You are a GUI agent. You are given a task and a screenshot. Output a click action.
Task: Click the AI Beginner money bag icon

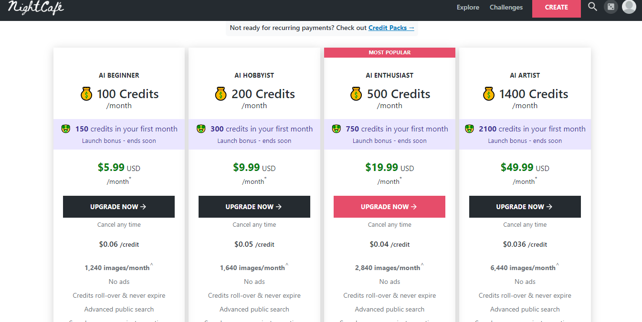(86, 94)
